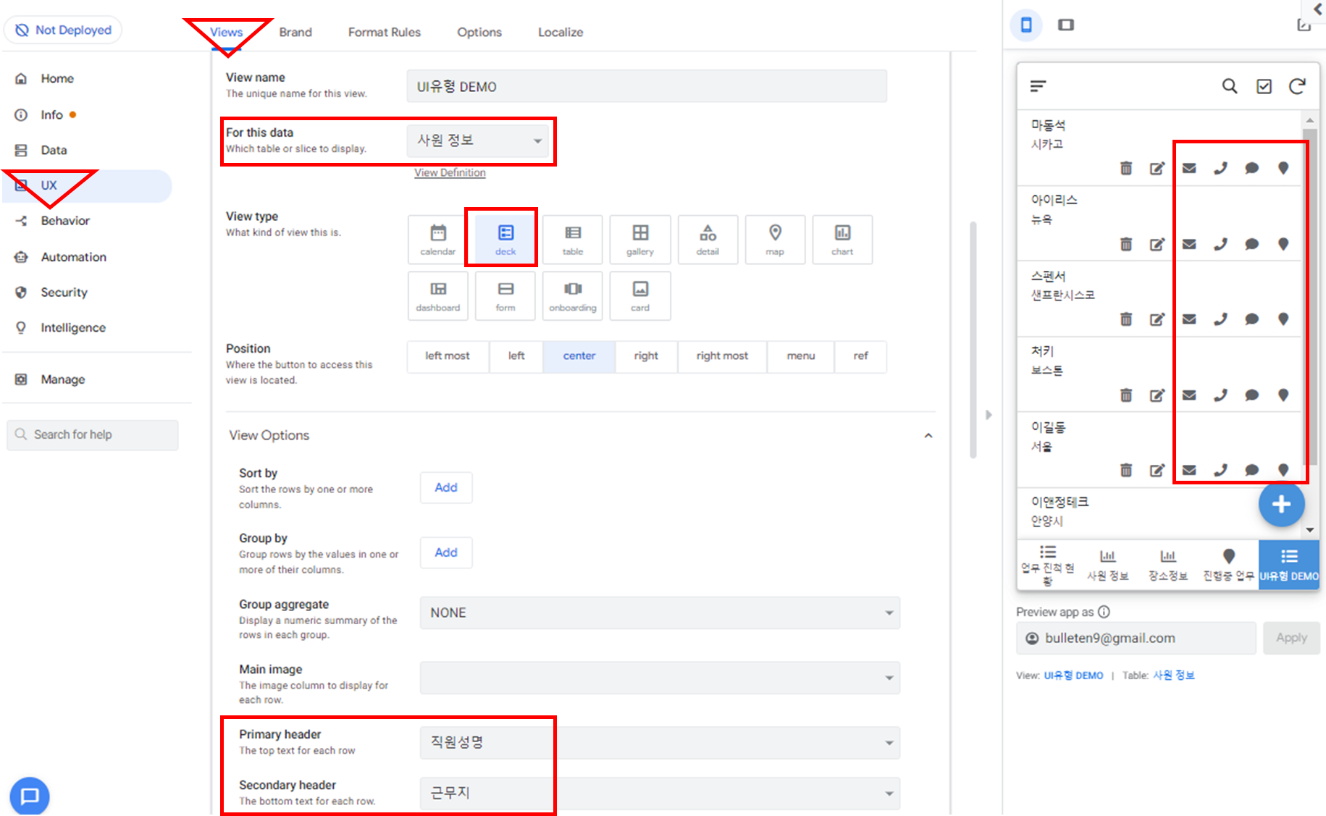
Task: Open the 'For this data' table dropdown
Action: (x=479, y=140)
